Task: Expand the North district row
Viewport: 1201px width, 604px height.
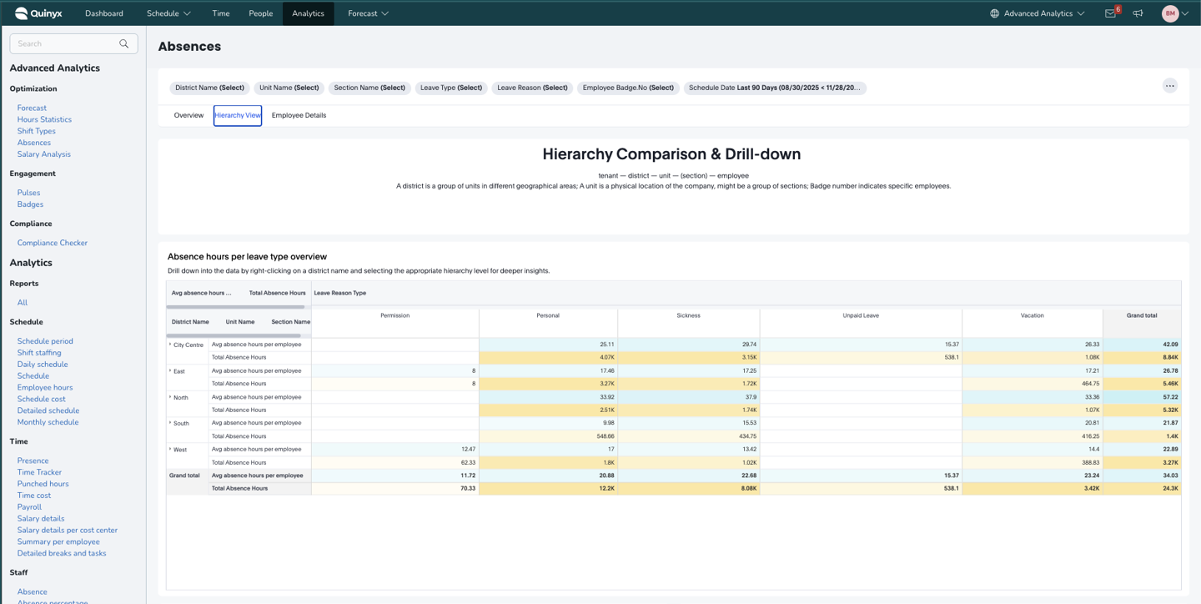Action: click(170, 397)
